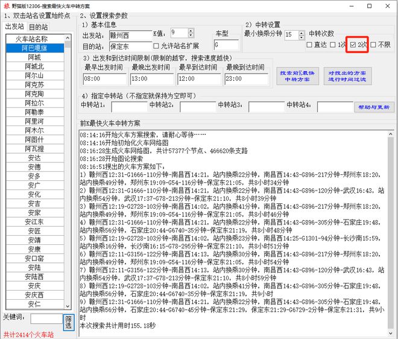Select station 安广 in list
398x339 pixels.
(x=34, y=185)
